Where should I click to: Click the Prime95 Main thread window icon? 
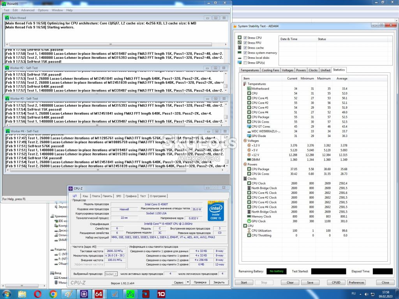coord(7,18)
